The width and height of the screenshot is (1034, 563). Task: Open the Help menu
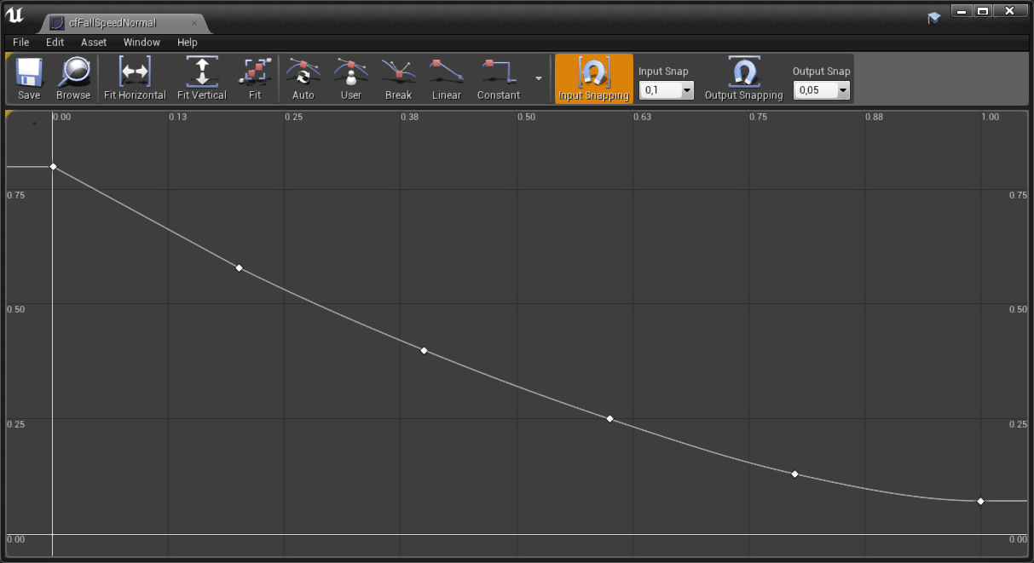tap(188, 42)
